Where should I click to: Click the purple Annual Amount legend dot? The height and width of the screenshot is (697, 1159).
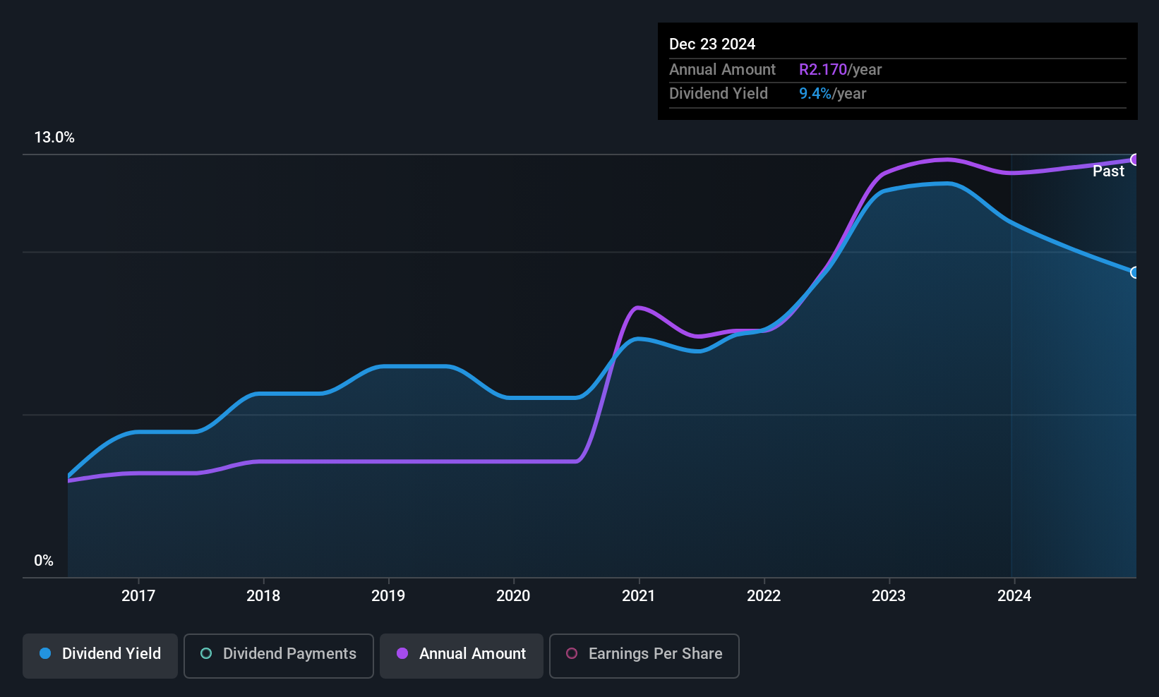tap(402, 653)
